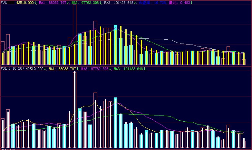This screenshot has height=150, width=252.
Task: Click the divider between the two chart panels
Action: [126, 66]
